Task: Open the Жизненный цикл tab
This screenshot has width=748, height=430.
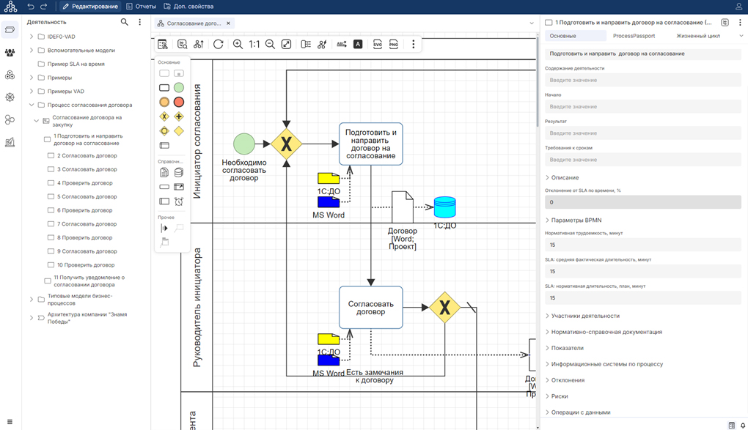Action: [697, 36]
